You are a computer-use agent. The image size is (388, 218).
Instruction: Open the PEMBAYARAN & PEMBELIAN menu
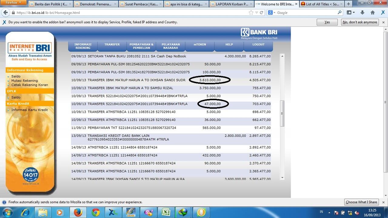(141, 46)
